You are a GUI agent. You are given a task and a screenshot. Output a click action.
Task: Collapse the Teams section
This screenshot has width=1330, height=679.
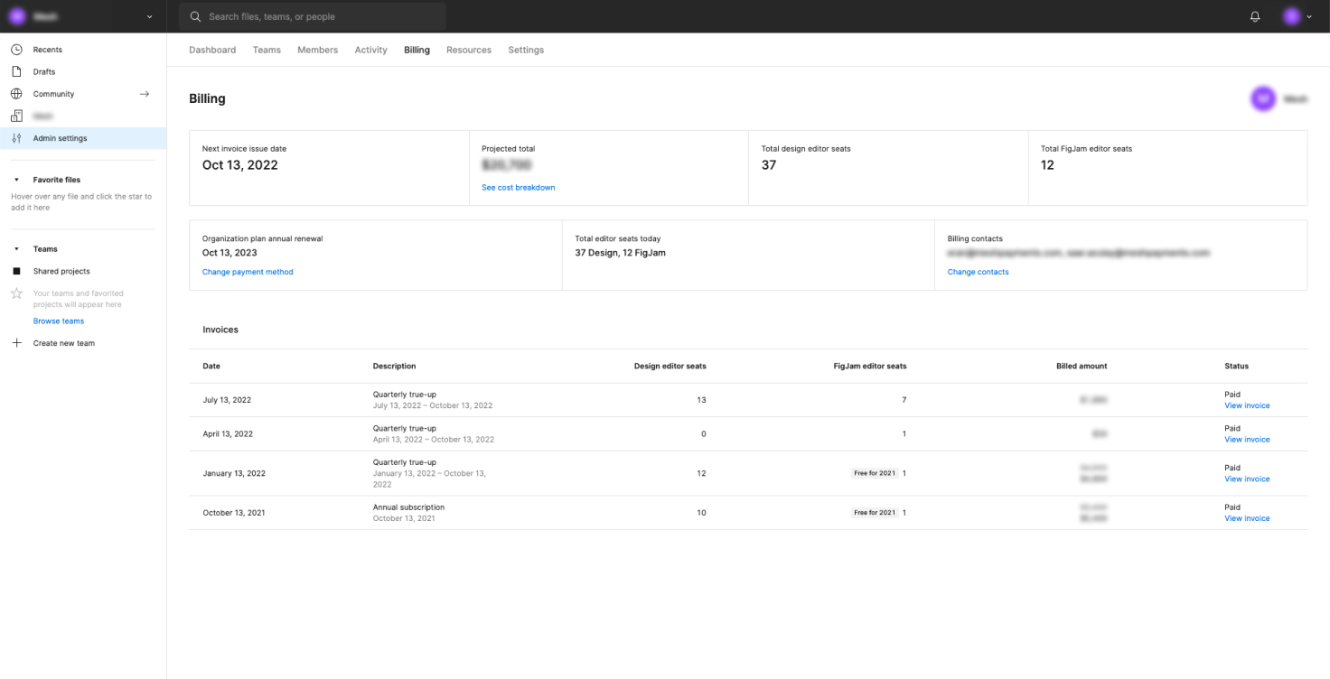coord(16,249)
